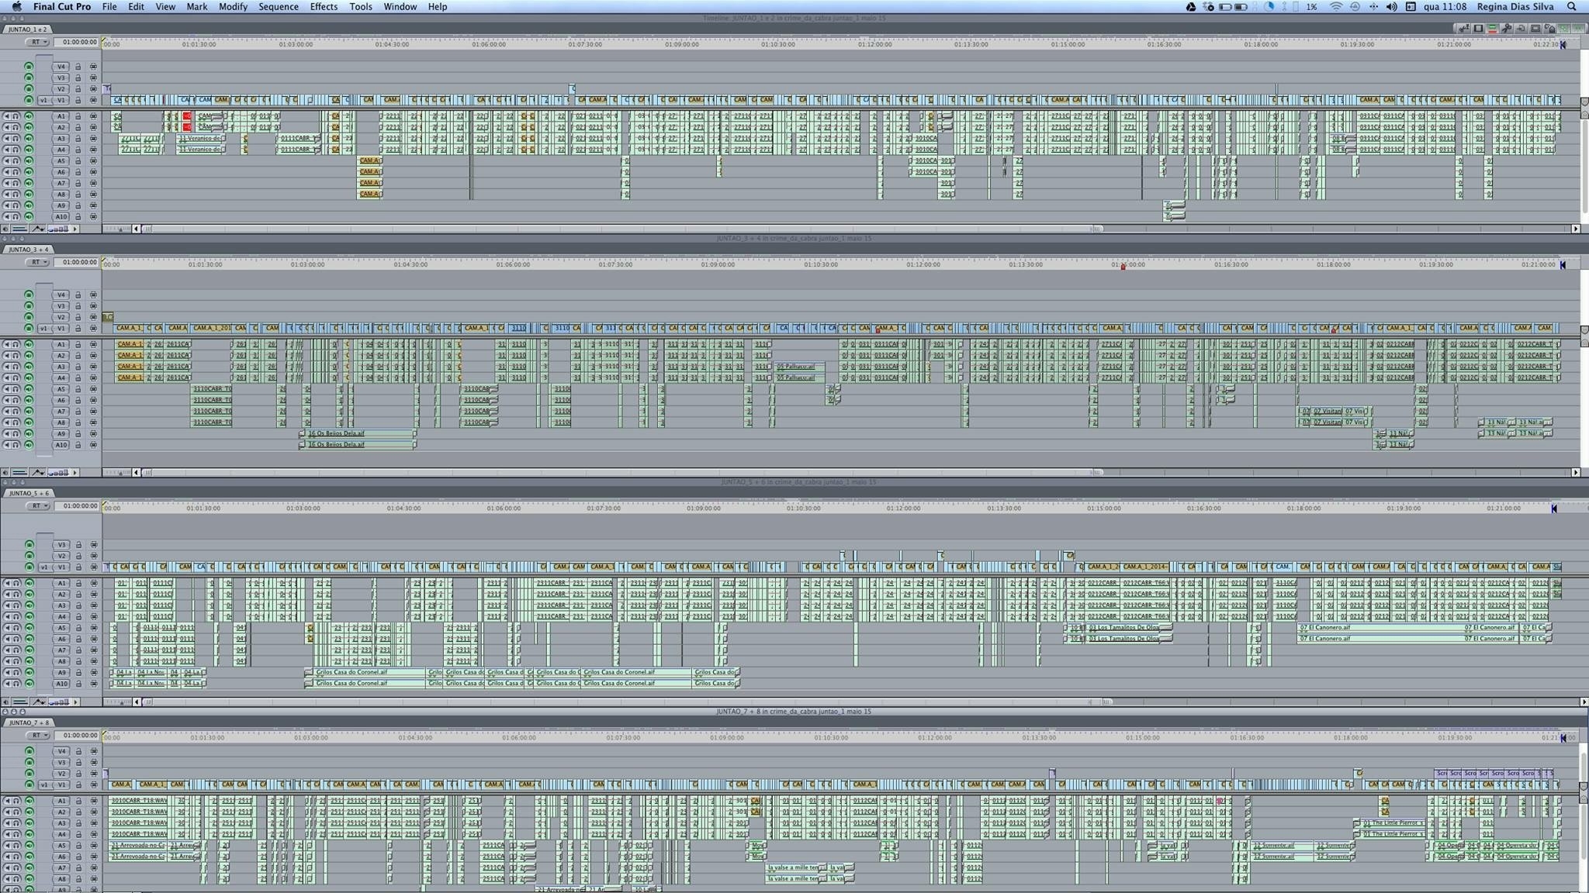The height and width of the screenshot is (893, 1589).
Task: Adjust zoom slider in JUNTAO_1 e 2 timeline
Action: 117,229
